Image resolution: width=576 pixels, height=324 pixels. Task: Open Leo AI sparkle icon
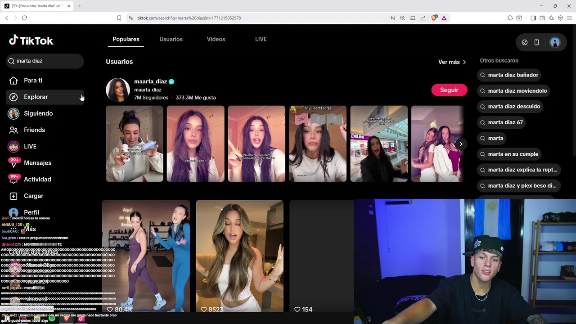coord(551,18)
